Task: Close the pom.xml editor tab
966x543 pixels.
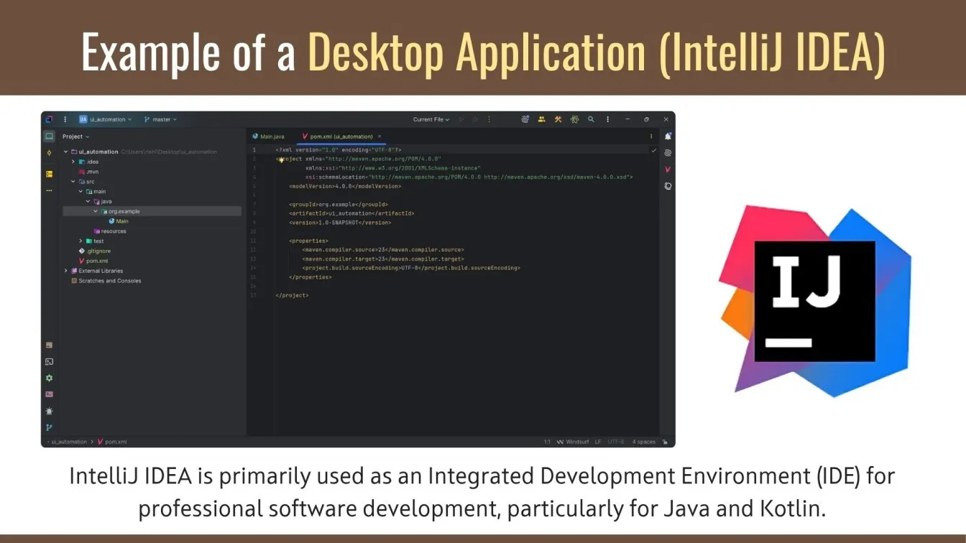Action: pos(379,136)
